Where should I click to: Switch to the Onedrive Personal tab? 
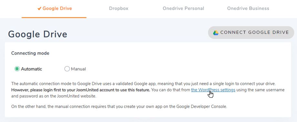(183, 8)
